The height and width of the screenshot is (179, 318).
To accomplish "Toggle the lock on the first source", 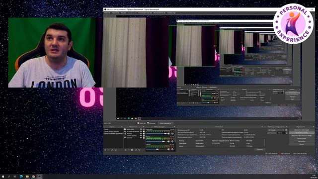I will (x=144, y=129).
